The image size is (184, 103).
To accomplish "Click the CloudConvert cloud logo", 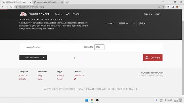I will [23, 14].
